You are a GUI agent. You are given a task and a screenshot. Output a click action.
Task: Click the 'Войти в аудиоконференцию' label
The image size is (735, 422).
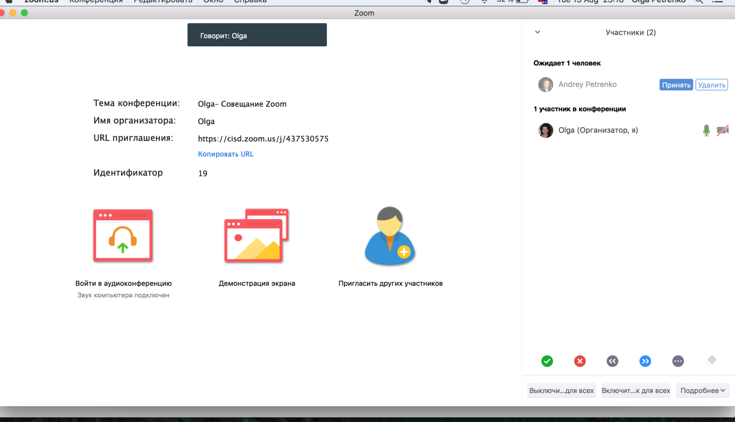coord(123,284)
